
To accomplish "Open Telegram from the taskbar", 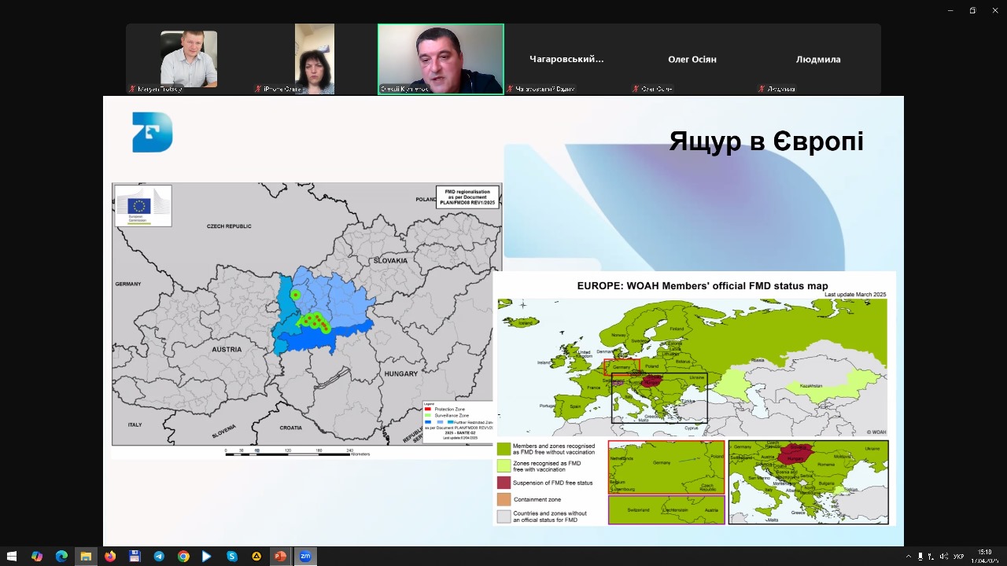I will tap(159, 556).
